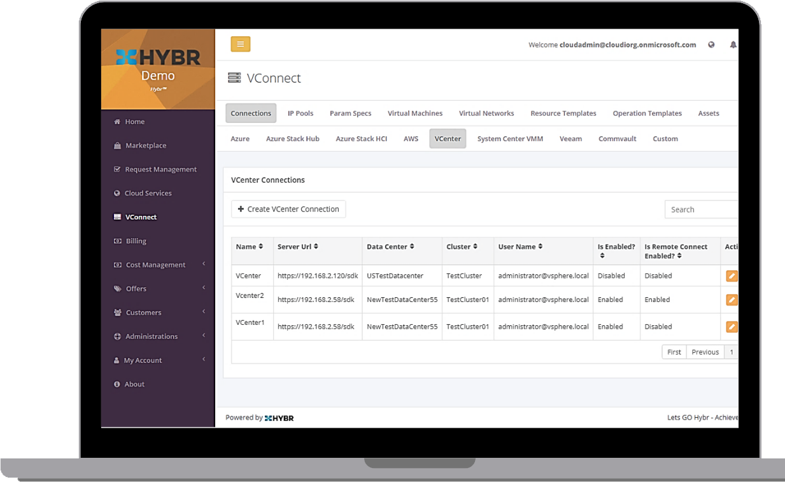Click the Cloud Services globe icon
This screenshot has height=482, width=785.
(x=117, y=193)
